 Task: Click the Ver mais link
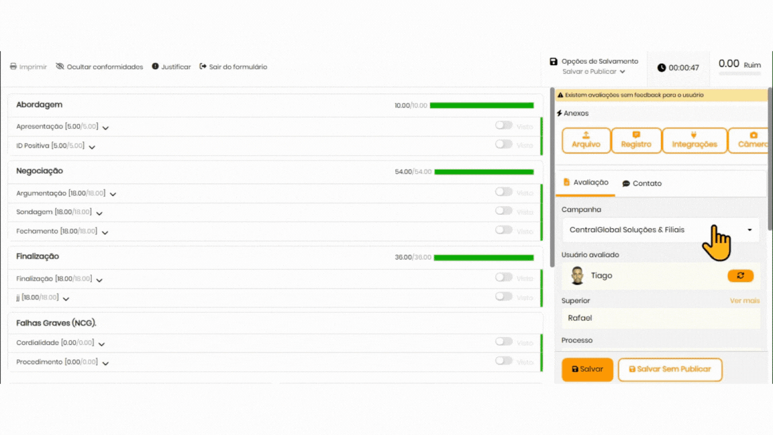[744, 301]
